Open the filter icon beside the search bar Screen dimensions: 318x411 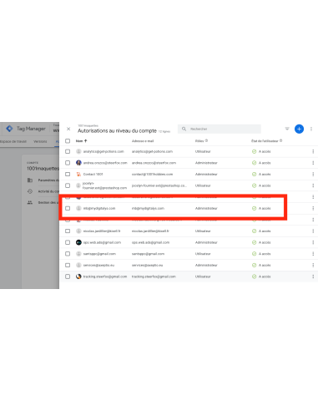pyautogui.click(x=287, y=129)
